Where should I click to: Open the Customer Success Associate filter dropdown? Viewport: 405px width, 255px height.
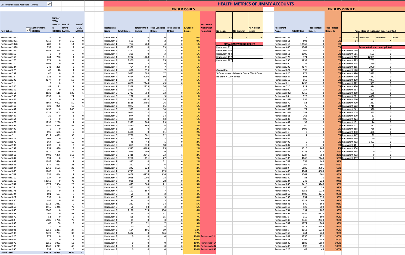tap(49, 4)
